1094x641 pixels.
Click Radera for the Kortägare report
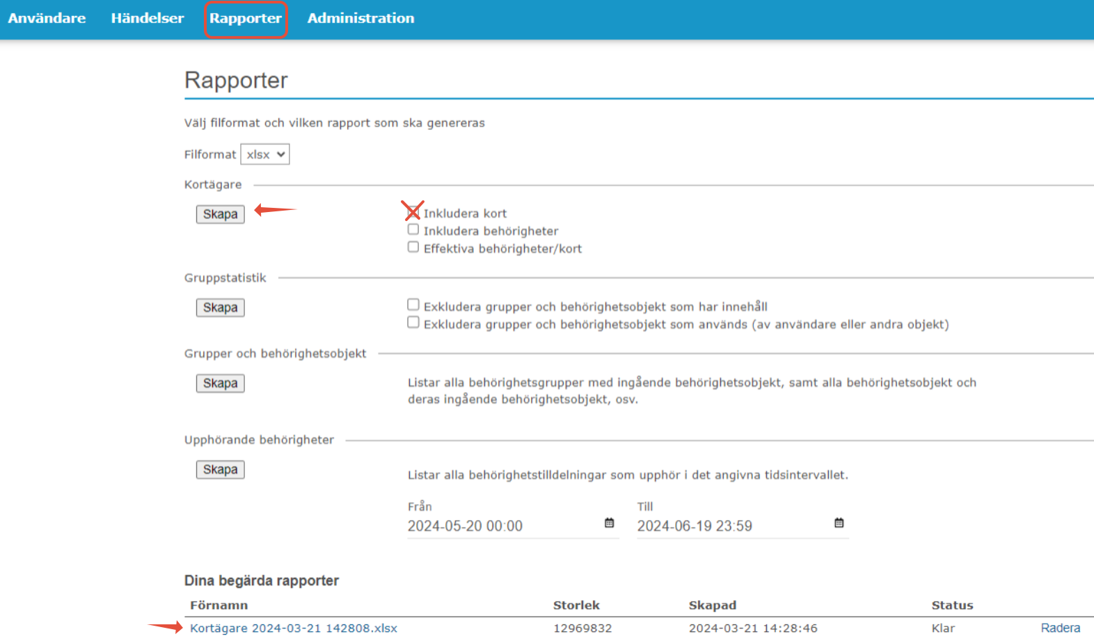[1061, 628]
